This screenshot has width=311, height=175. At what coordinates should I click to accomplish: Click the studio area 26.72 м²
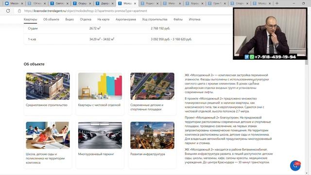95,28
